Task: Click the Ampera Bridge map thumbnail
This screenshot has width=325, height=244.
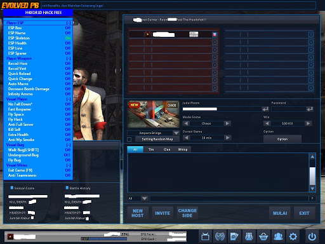Action: 154,114
